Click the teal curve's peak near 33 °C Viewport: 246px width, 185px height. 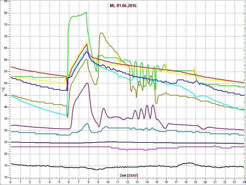pyautogui.click(x=87, y=123)
